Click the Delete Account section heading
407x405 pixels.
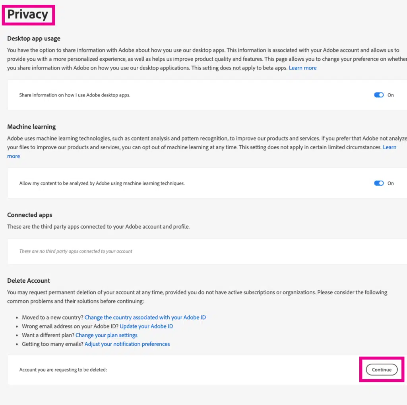point(29,280)
